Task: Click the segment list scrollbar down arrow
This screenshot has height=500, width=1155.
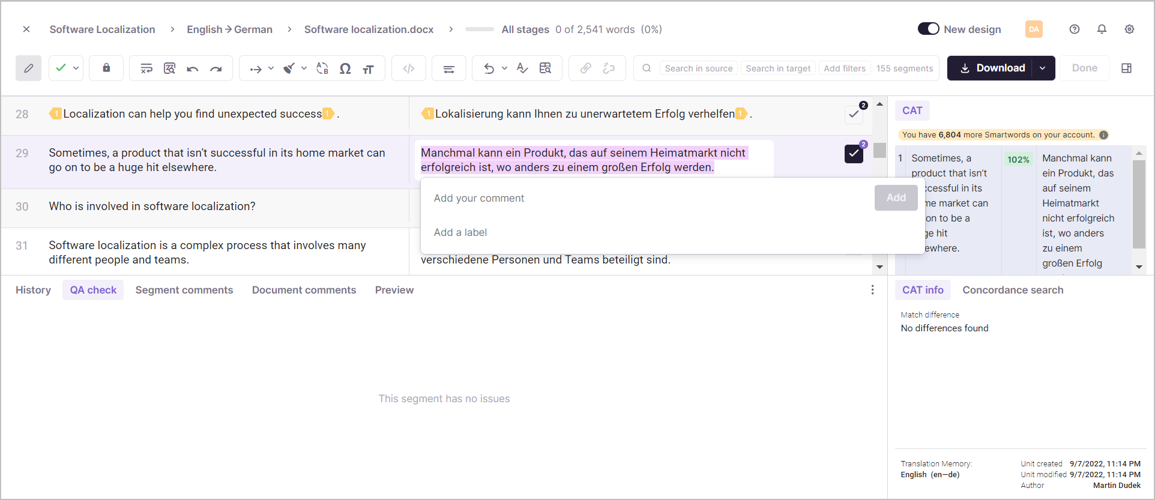Action: pos(879,267)
